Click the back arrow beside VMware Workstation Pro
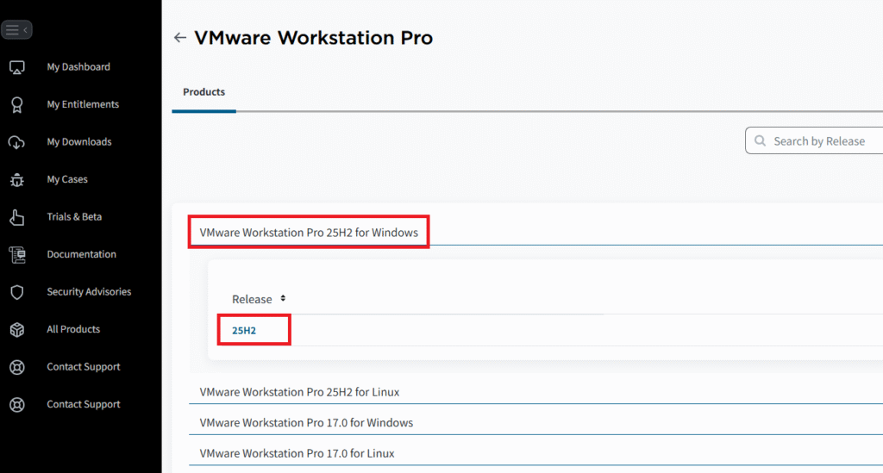 click(x=179, y=38)
